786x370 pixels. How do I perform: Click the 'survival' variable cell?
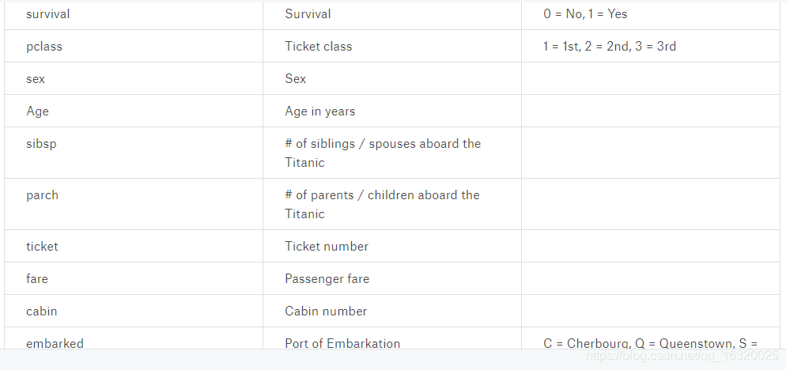(x=134, y=14)
